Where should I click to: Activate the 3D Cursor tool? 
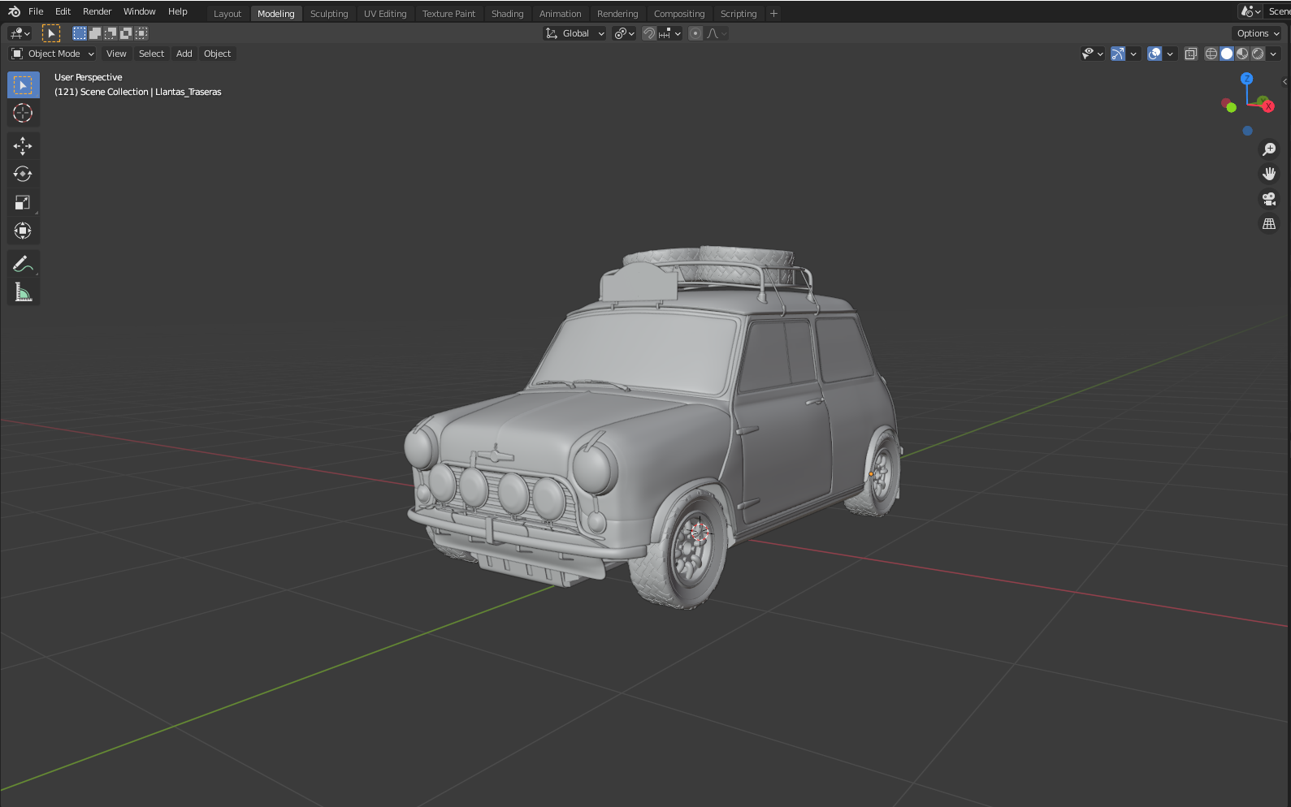(23, 114)
